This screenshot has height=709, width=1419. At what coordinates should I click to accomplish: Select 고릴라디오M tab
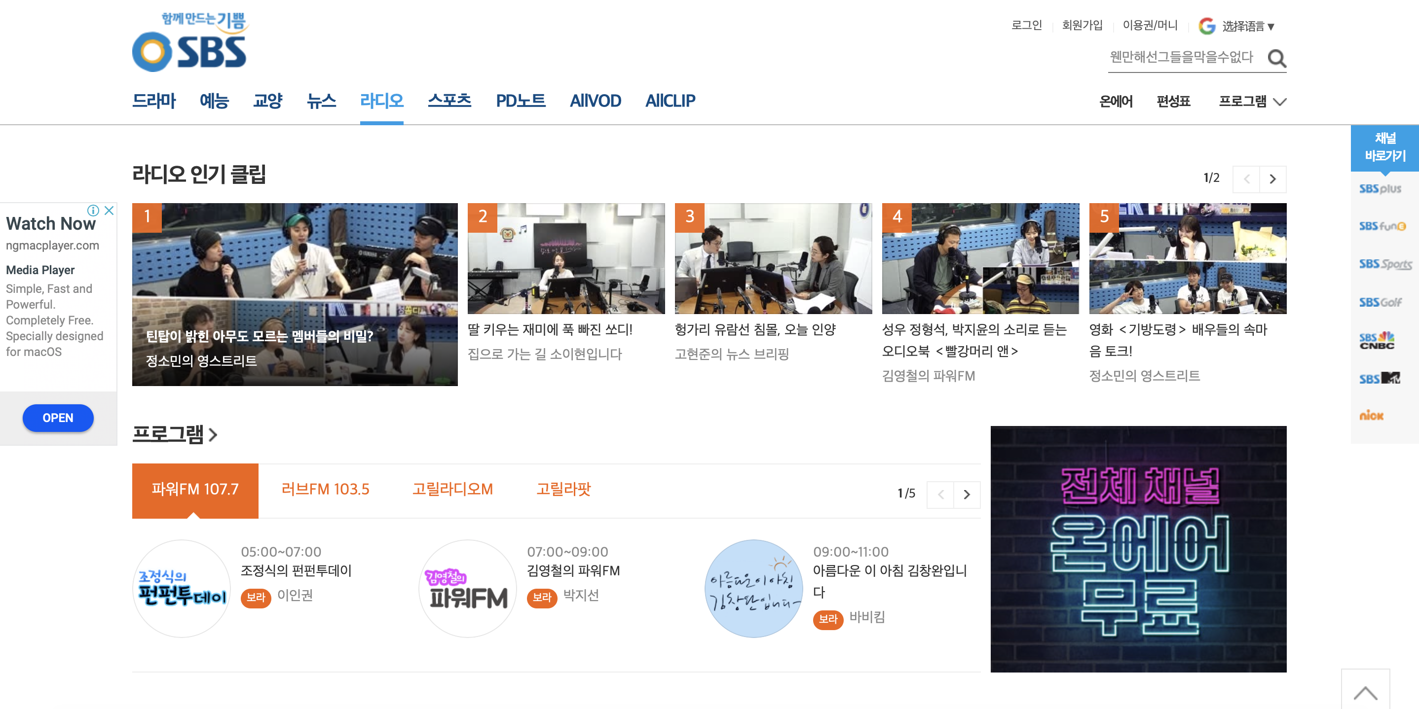(x=452, y=490)
